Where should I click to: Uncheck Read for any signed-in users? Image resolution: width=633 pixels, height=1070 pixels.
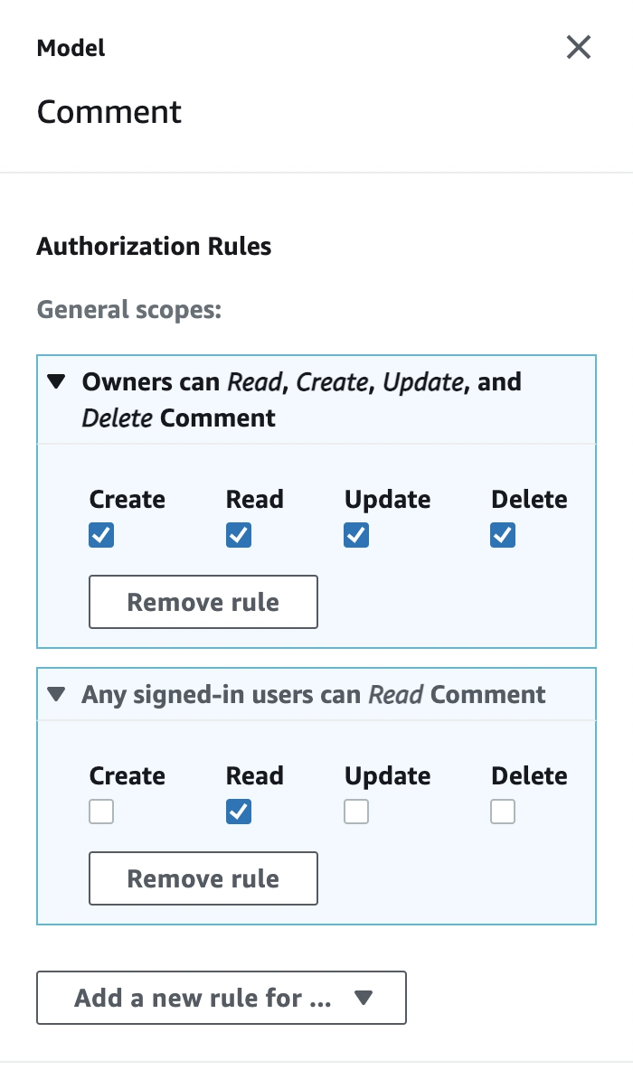point(239,812)
